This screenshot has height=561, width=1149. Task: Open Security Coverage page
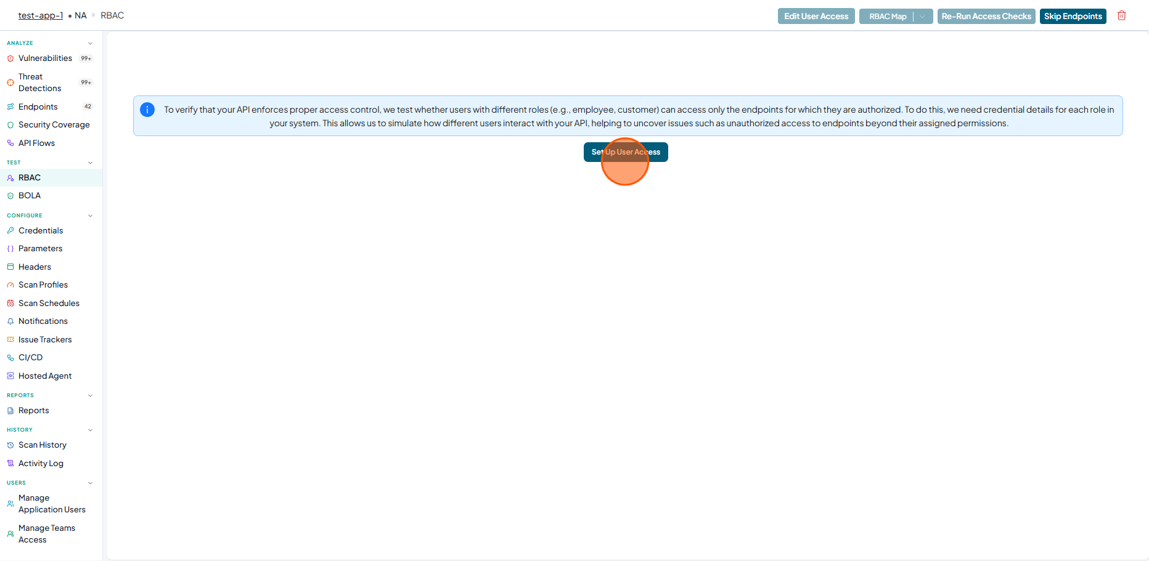tap(54, 125)
